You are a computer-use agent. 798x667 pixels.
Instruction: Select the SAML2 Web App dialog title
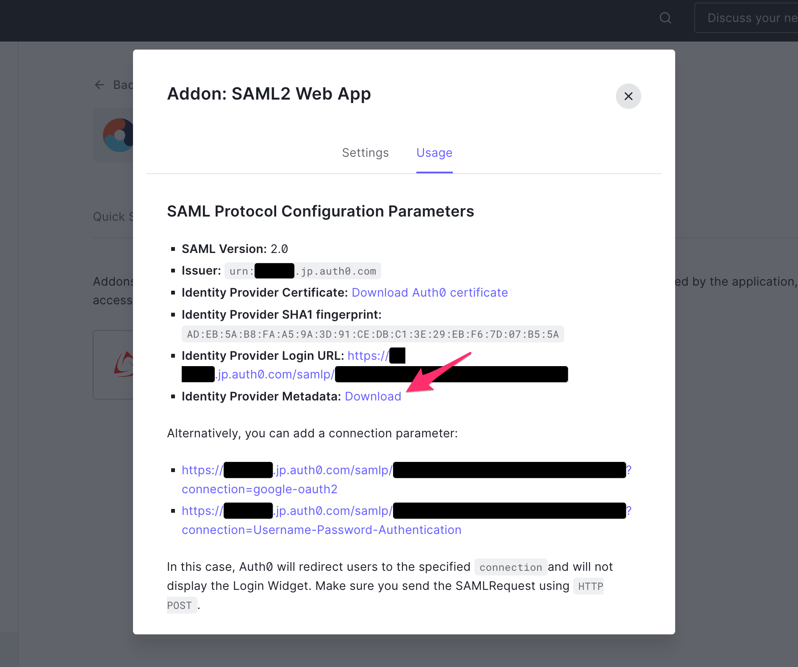coord(269,94)
